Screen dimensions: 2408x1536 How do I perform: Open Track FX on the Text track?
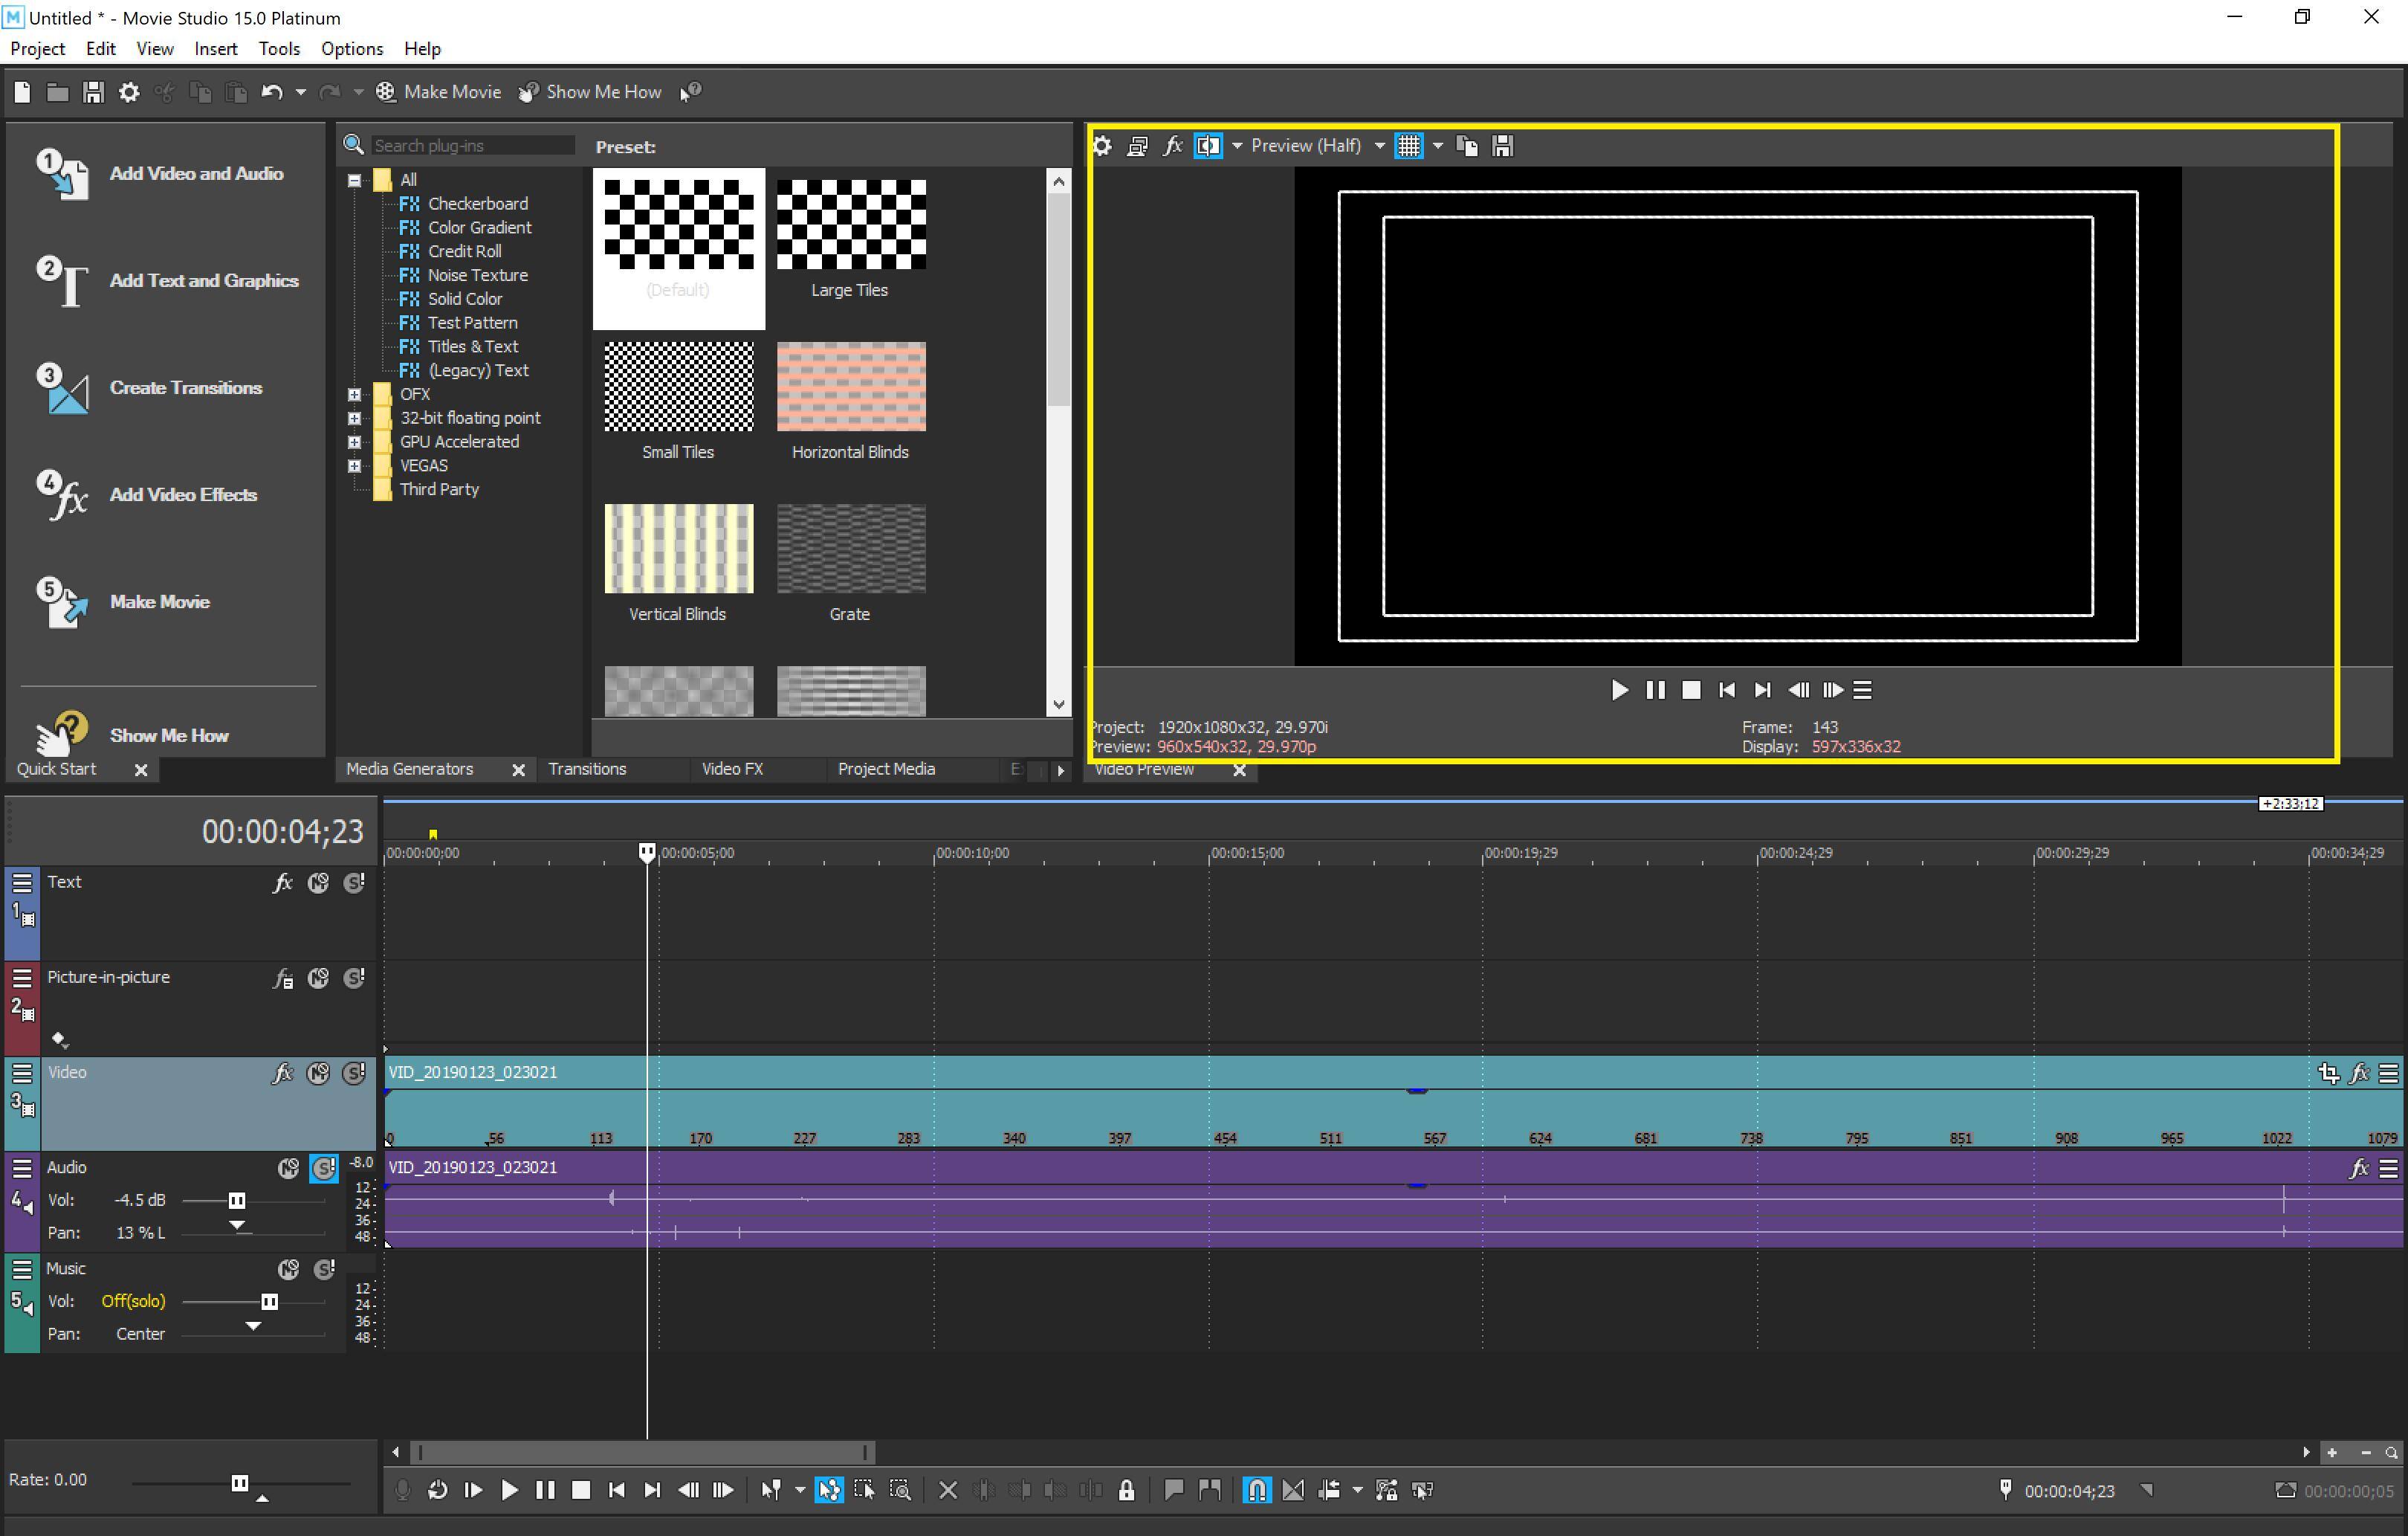tap(283, 882)
